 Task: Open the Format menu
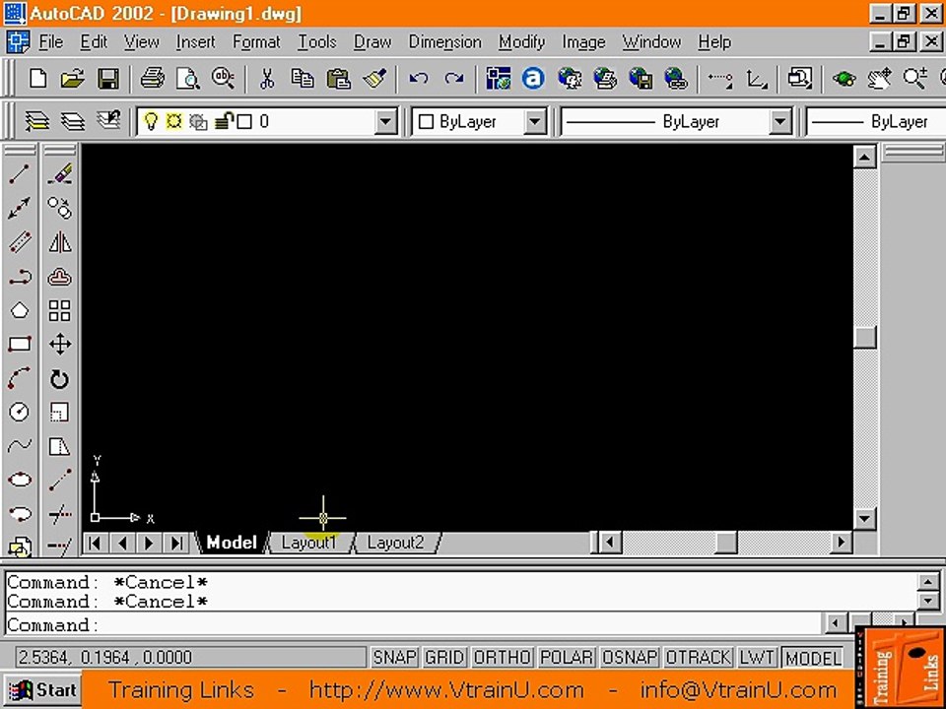click(x=256, y=42)
